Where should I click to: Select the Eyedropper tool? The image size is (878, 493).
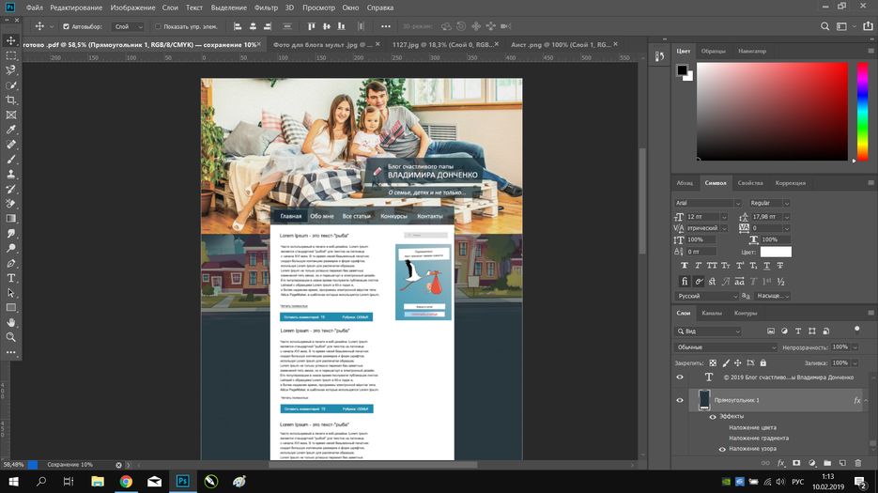pos(10,130)
